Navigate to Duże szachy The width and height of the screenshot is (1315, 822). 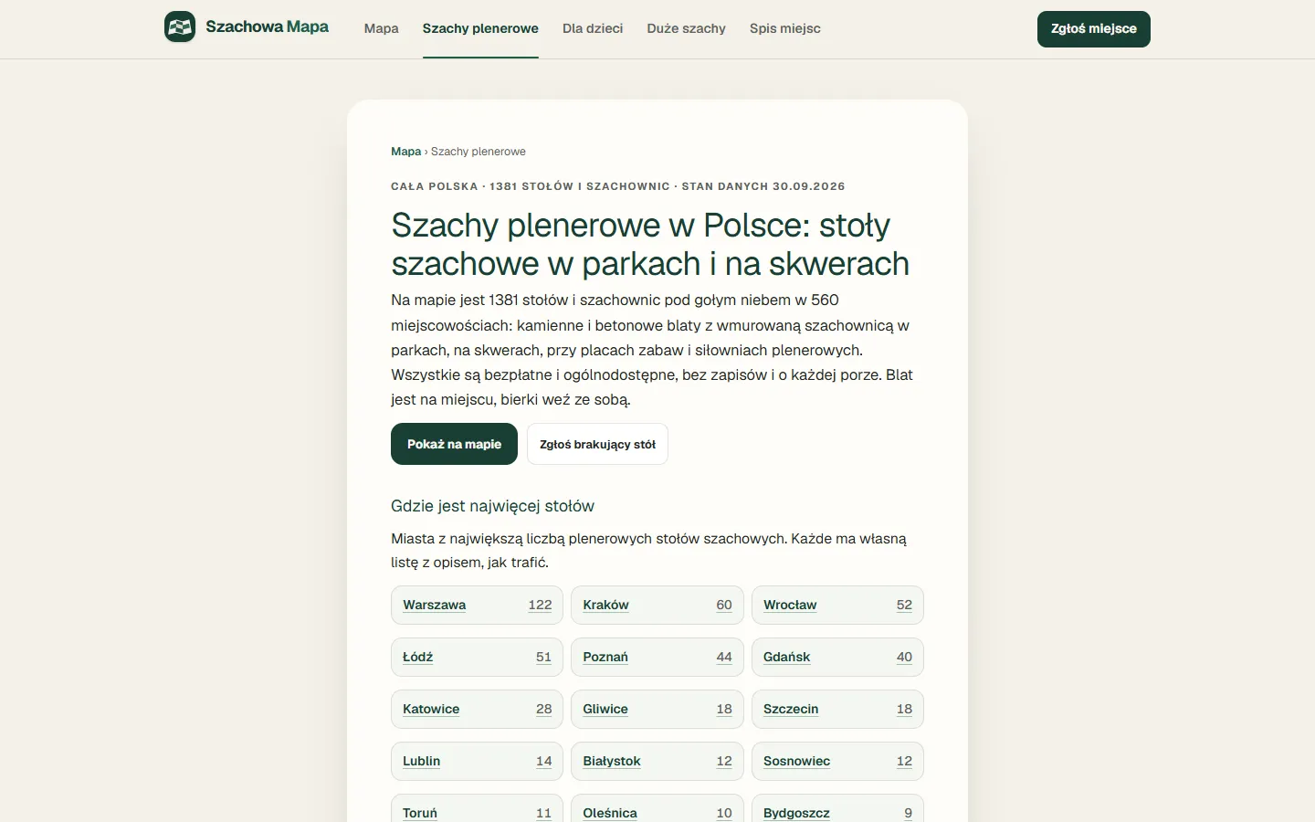pos(686,28)
